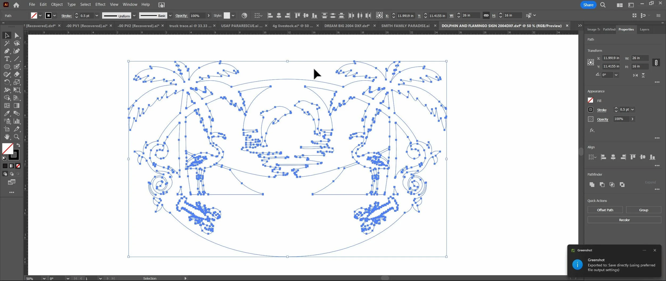Activate the Zoom tool in toolbar
This screenshot has width=666, height=281.
tap(17, 137)
